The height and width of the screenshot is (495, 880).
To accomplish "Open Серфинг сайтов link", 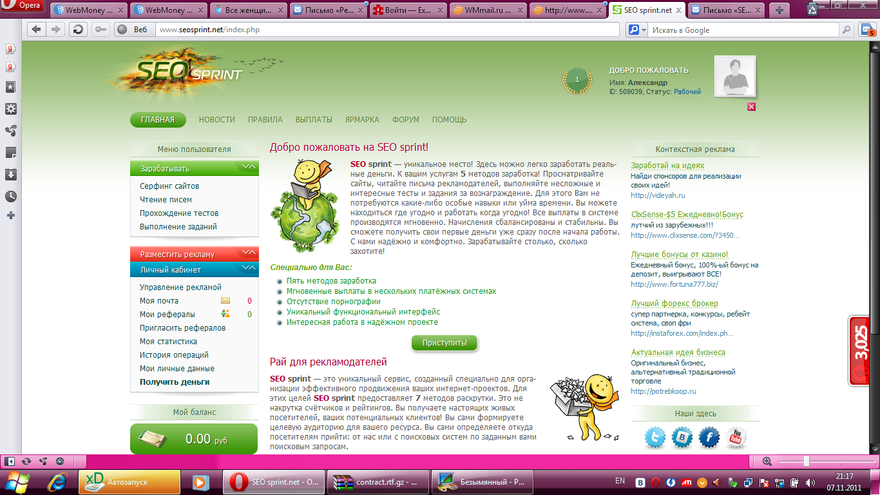I will 169,186.
